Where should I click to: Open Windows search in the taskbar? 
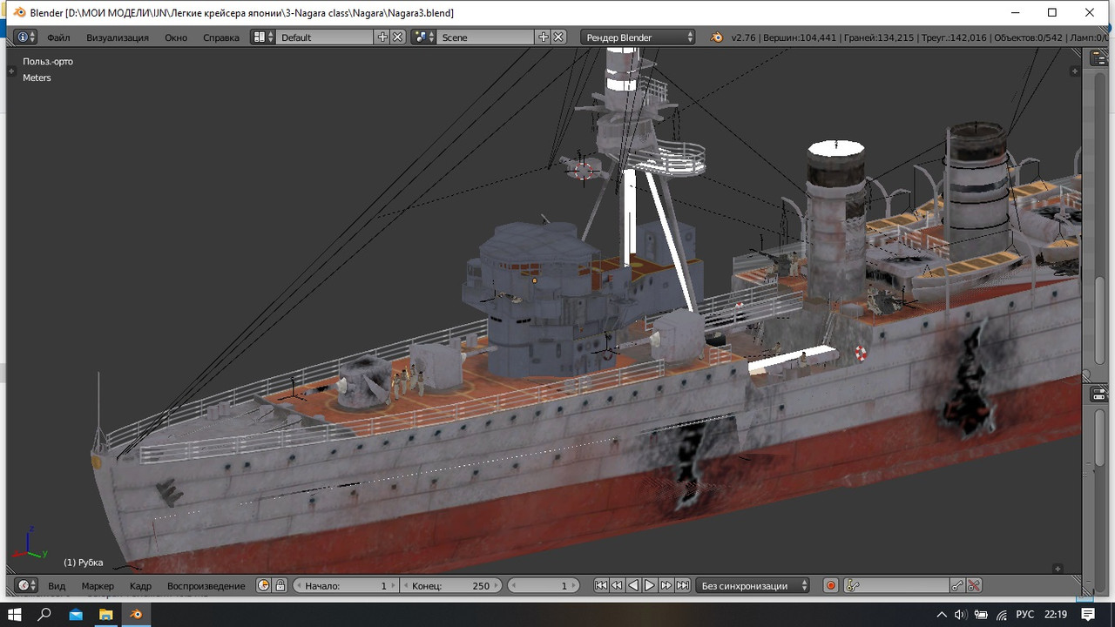click(45, 615)
